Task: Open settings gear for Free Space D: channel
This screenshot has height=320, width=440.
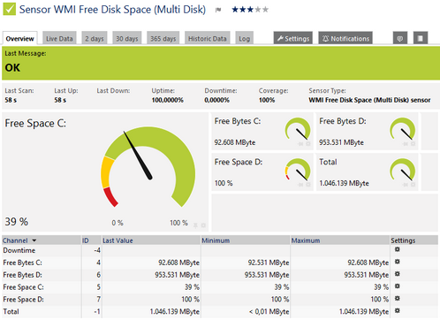Action: click(397, 299)
